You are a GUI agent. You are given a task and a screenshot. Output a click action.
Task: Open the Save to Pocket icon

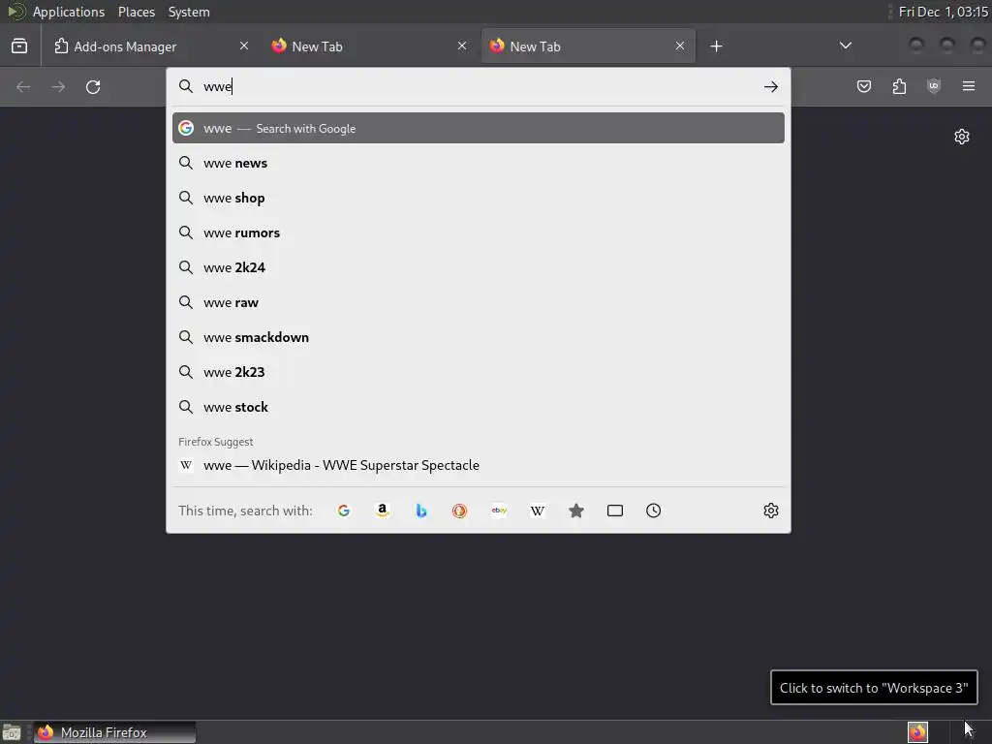point(863,86)
